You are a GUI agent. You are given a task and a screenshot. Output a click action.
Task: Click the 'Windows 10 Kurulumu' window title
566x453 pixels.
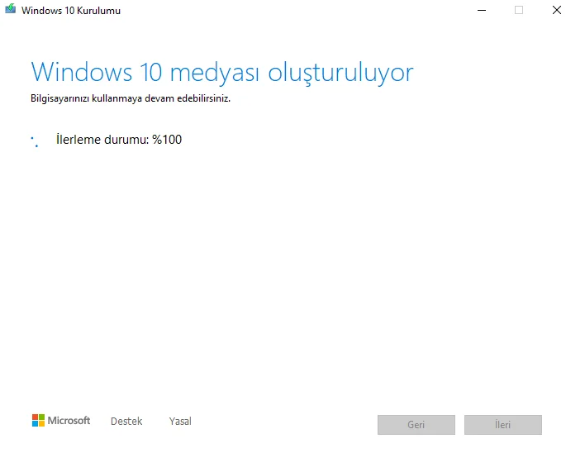coord(71,11)
